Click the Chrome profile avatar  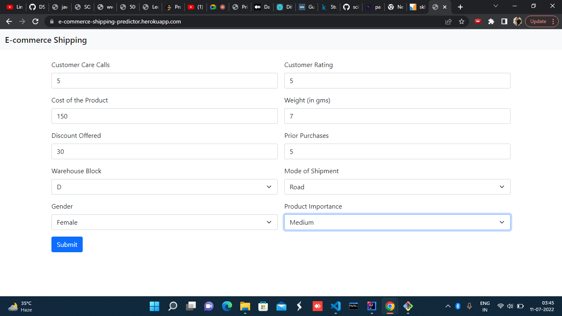[517, 21]
